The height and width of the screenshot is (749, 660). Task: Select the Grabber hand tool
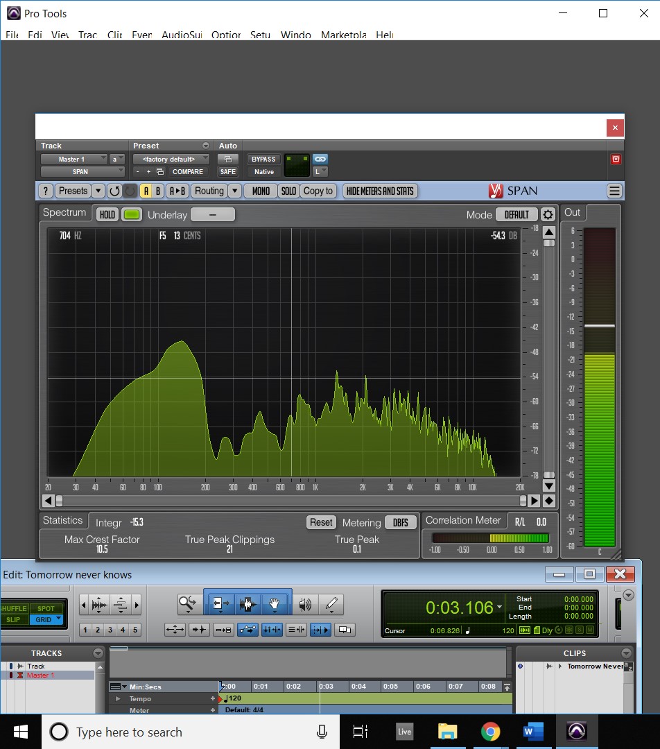(x=275, y=604)
